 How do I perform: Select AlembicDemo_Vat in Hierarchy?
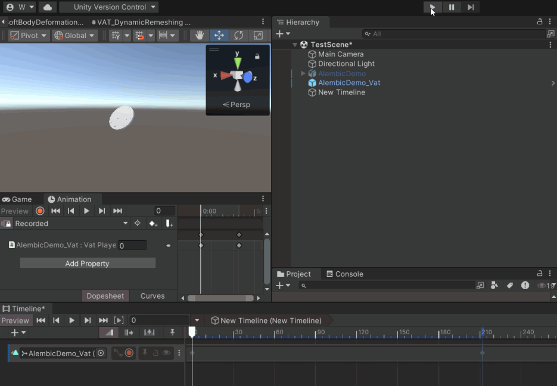pyautogui.click(x=349, y=83)
